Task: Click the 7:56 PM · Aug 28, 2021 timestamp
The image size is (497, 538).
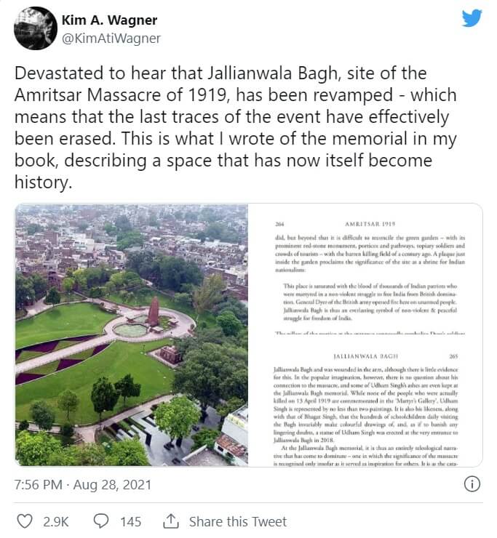Action: point(82,484)
